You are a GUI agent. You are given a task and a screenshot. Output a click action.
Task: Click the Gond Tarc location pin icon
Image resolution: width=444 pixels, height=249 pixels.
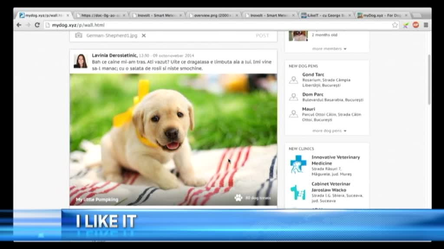pos(294,80)
